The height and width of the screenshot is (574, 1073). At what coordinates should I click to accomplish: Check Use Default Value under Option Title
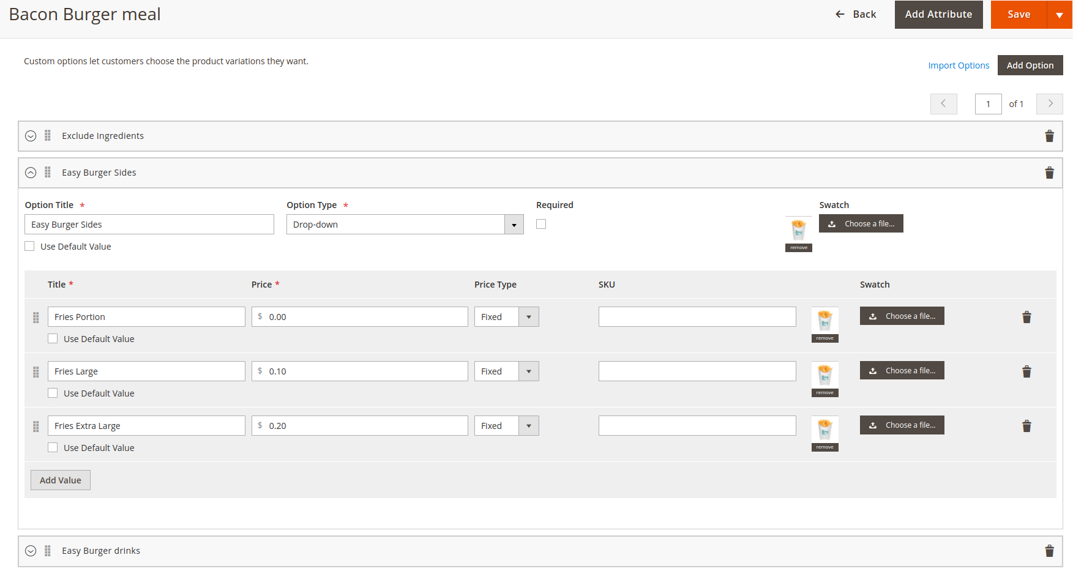pos(29,246)
